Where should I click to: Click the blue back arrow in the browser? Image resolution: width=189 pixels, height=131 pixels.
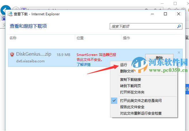[x=5, y=10]
